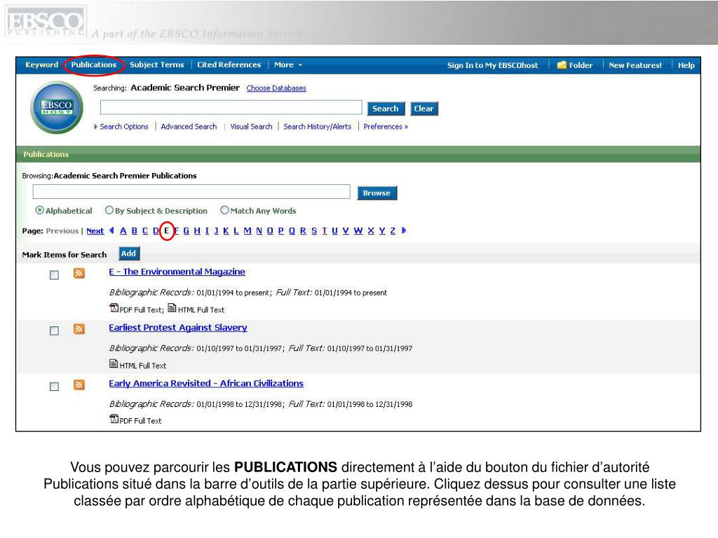Click the EBSCO Publishing header logo
The height and width of the screenshot is (538, 718).
point(46,22)
